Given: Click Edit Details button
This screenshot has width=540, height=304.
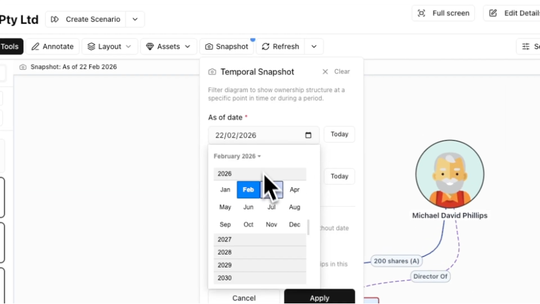Looking at the screenshot, I should coord(512,13).
